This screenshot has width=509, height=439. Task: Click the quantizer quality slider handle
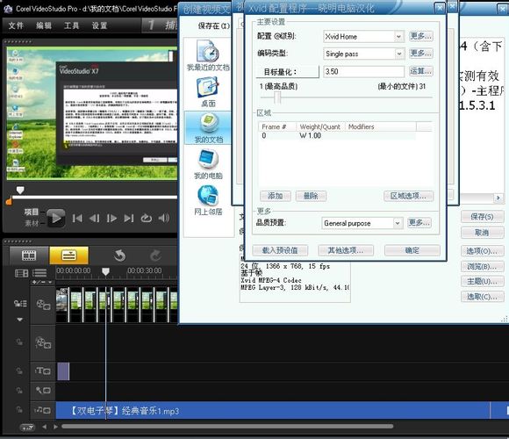277,97
